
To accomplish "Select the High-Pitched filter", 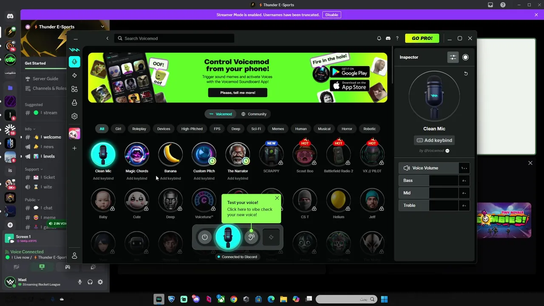I will [192, 129].
